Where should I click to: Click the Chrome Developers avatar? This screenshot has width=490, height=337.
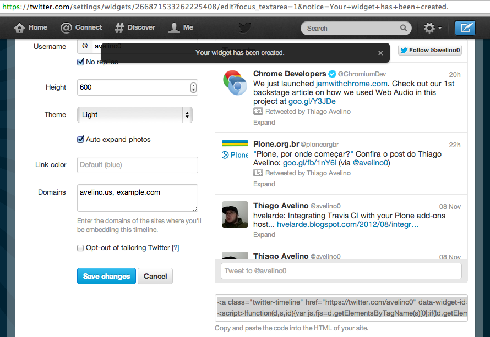click(235, 82)
